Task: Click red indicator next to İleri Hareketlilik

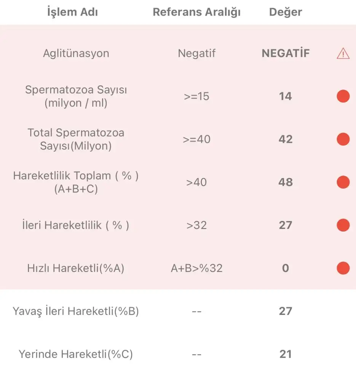Action: 343,225
